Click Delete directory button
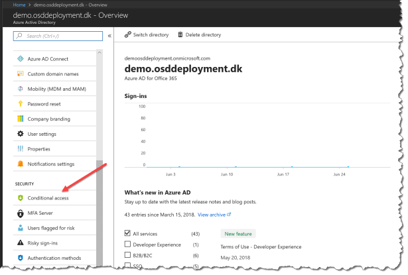Screen dimensions: 408x275 click(x=199, y=34)
